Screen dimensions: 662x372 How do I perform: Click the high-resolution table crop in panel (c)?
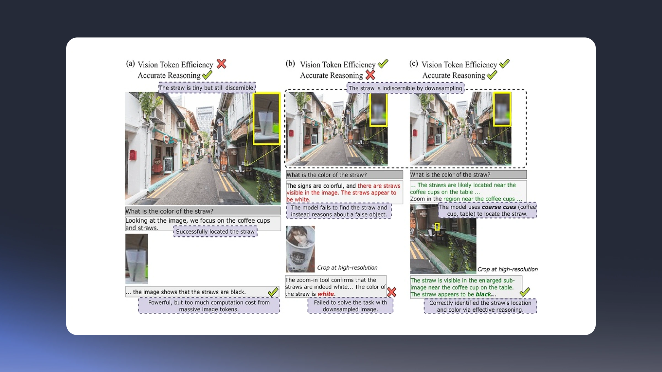click(x=443, y=239)
